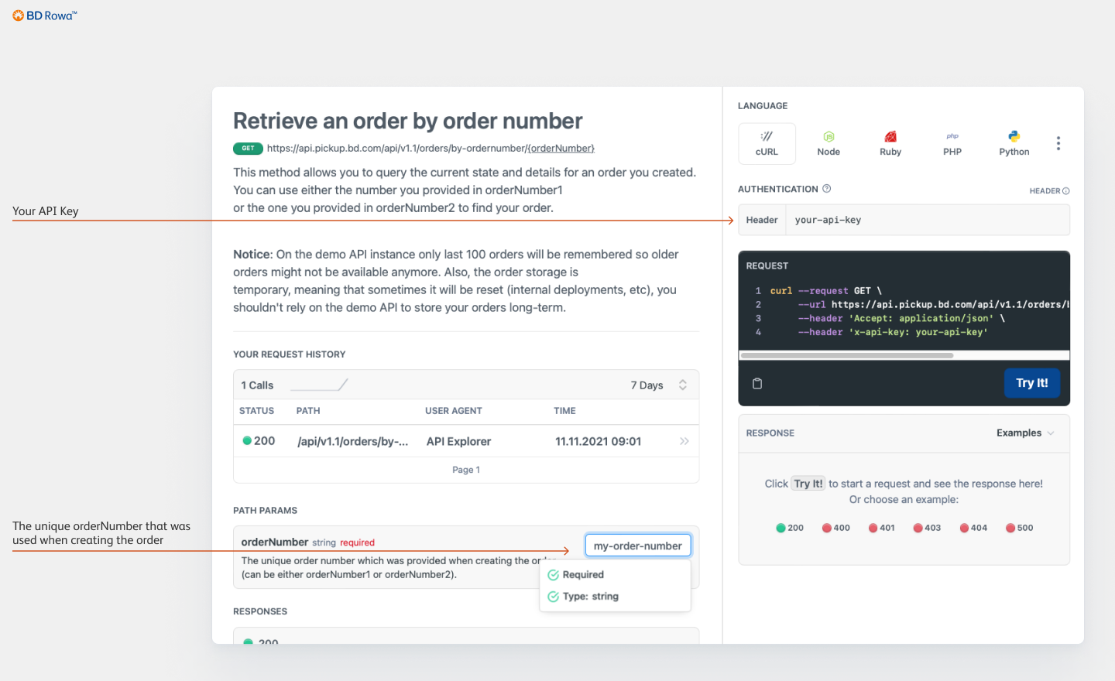Select PHP language option

[x=952, y=144]
